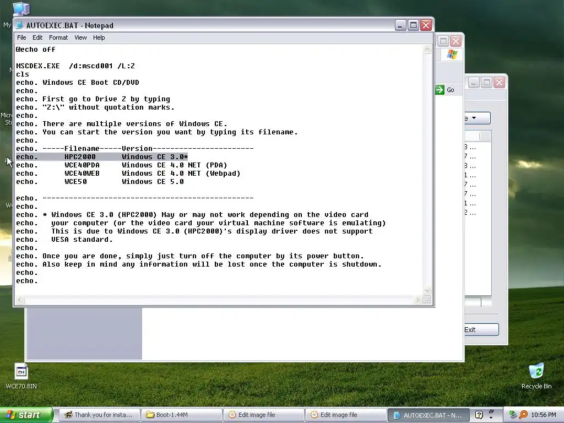
Task: Switch to the Boot-1.44M folder taskbar item
Action: coord(181,415)
